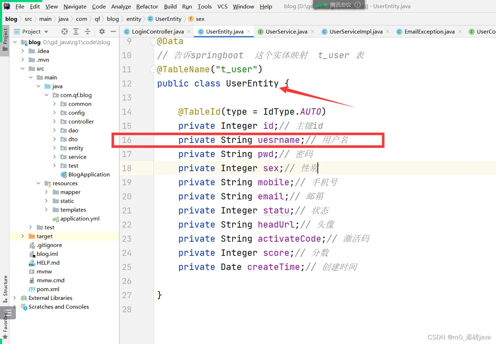Expand External Libraries node
The width and height of the screenshot is (496, 344).
pyautogui.click(x=15, y=298)
